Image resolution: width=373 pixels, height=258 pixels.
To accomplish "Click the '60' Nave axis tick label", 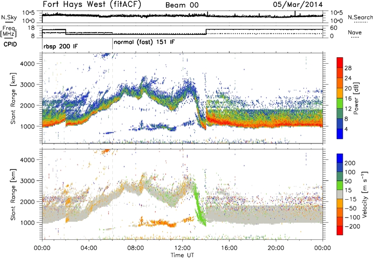I will 334,28.
